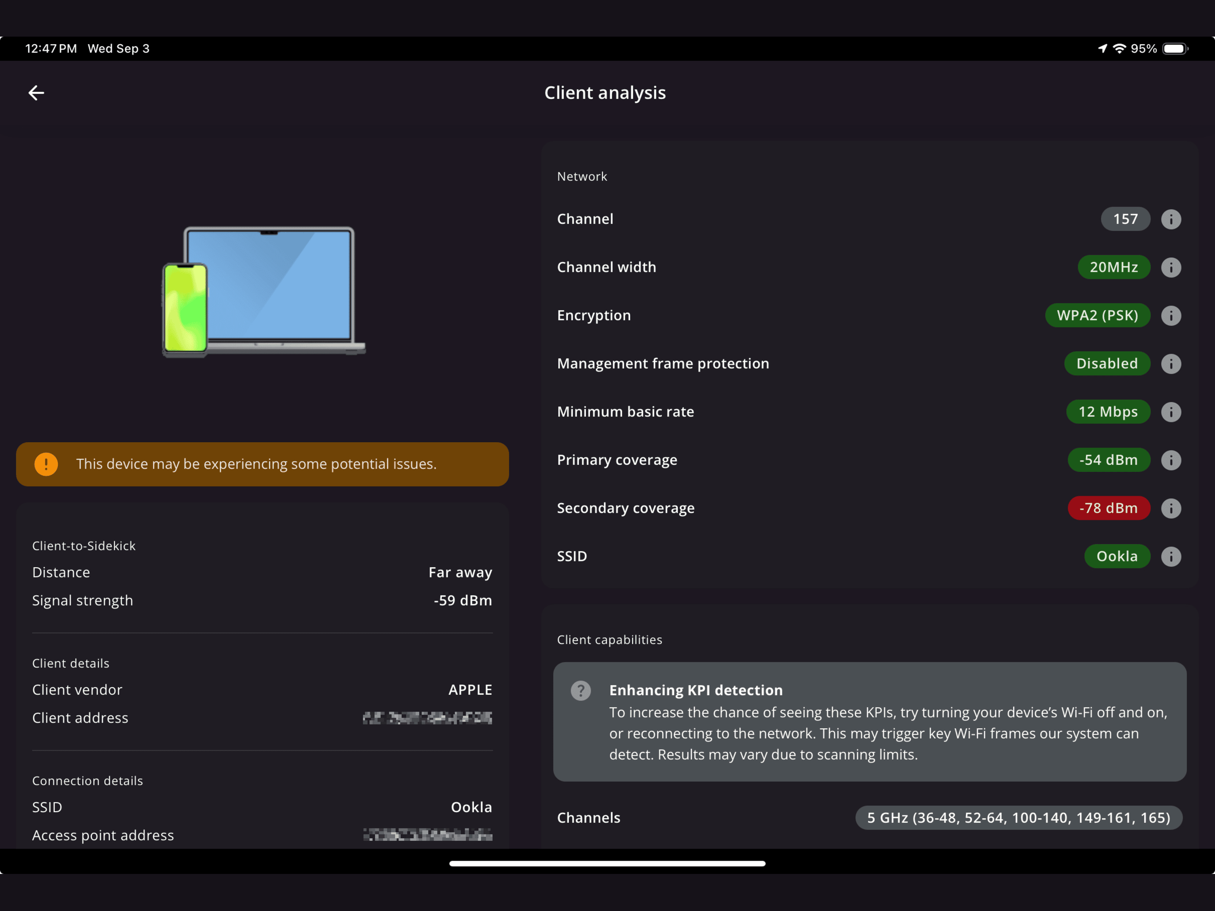
Task: Tap the 12:47 PM status bar clock
Action: coord(51,48)
